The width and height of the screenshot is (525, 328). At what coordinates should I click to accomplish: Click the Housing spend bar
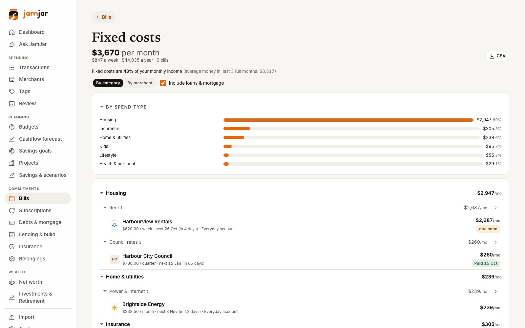tap(348, 120)
